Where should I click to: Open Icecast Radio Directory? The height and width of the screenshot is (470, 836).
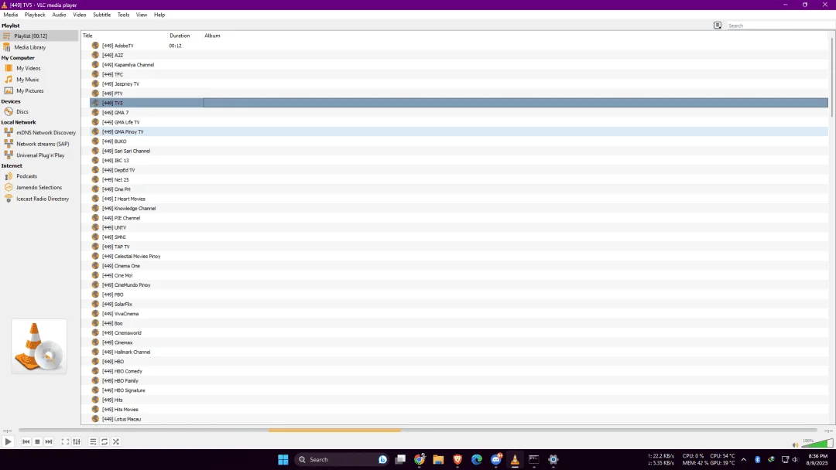coord(39,199)
